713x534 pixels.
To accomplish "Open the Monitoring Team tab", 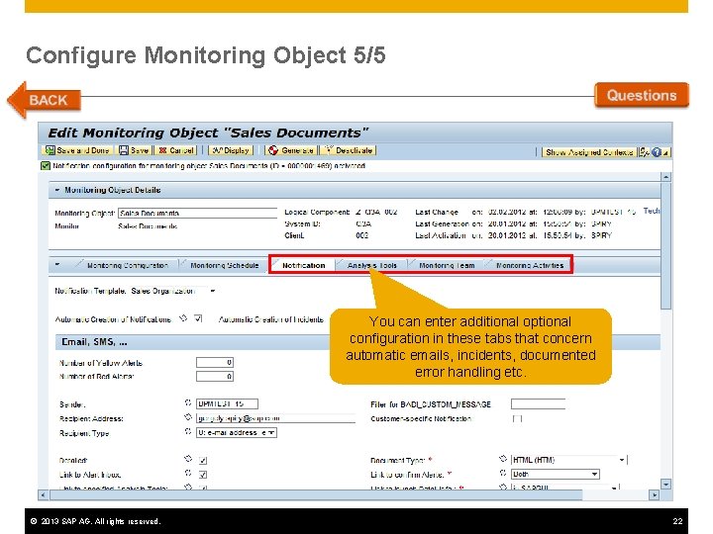I will [447, 265].
